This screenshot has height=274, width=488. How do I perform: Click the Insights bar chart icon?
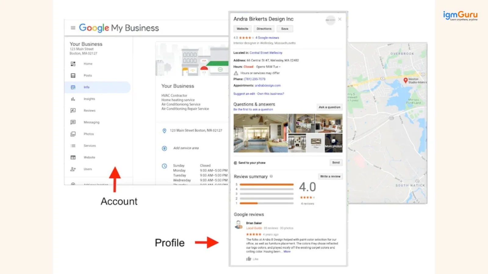pyautogui.click(x=73, y=99)
